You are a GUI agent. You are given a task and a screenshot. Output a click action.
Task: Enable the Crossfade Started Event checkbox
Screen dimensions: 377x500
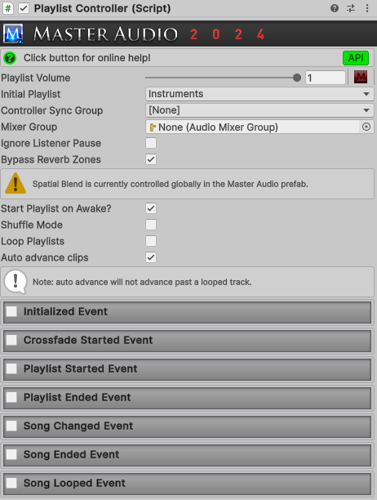(x=11, y=340)
